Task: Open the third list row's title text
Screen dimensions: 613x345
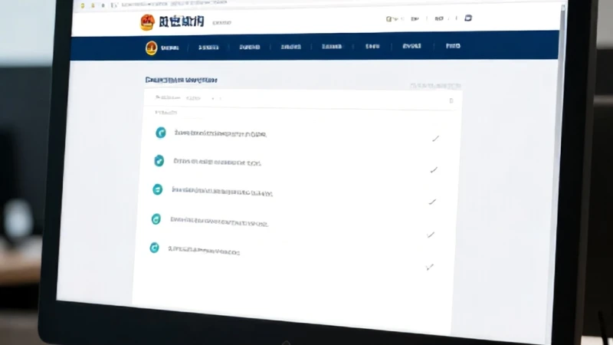Action: (222, 192)
